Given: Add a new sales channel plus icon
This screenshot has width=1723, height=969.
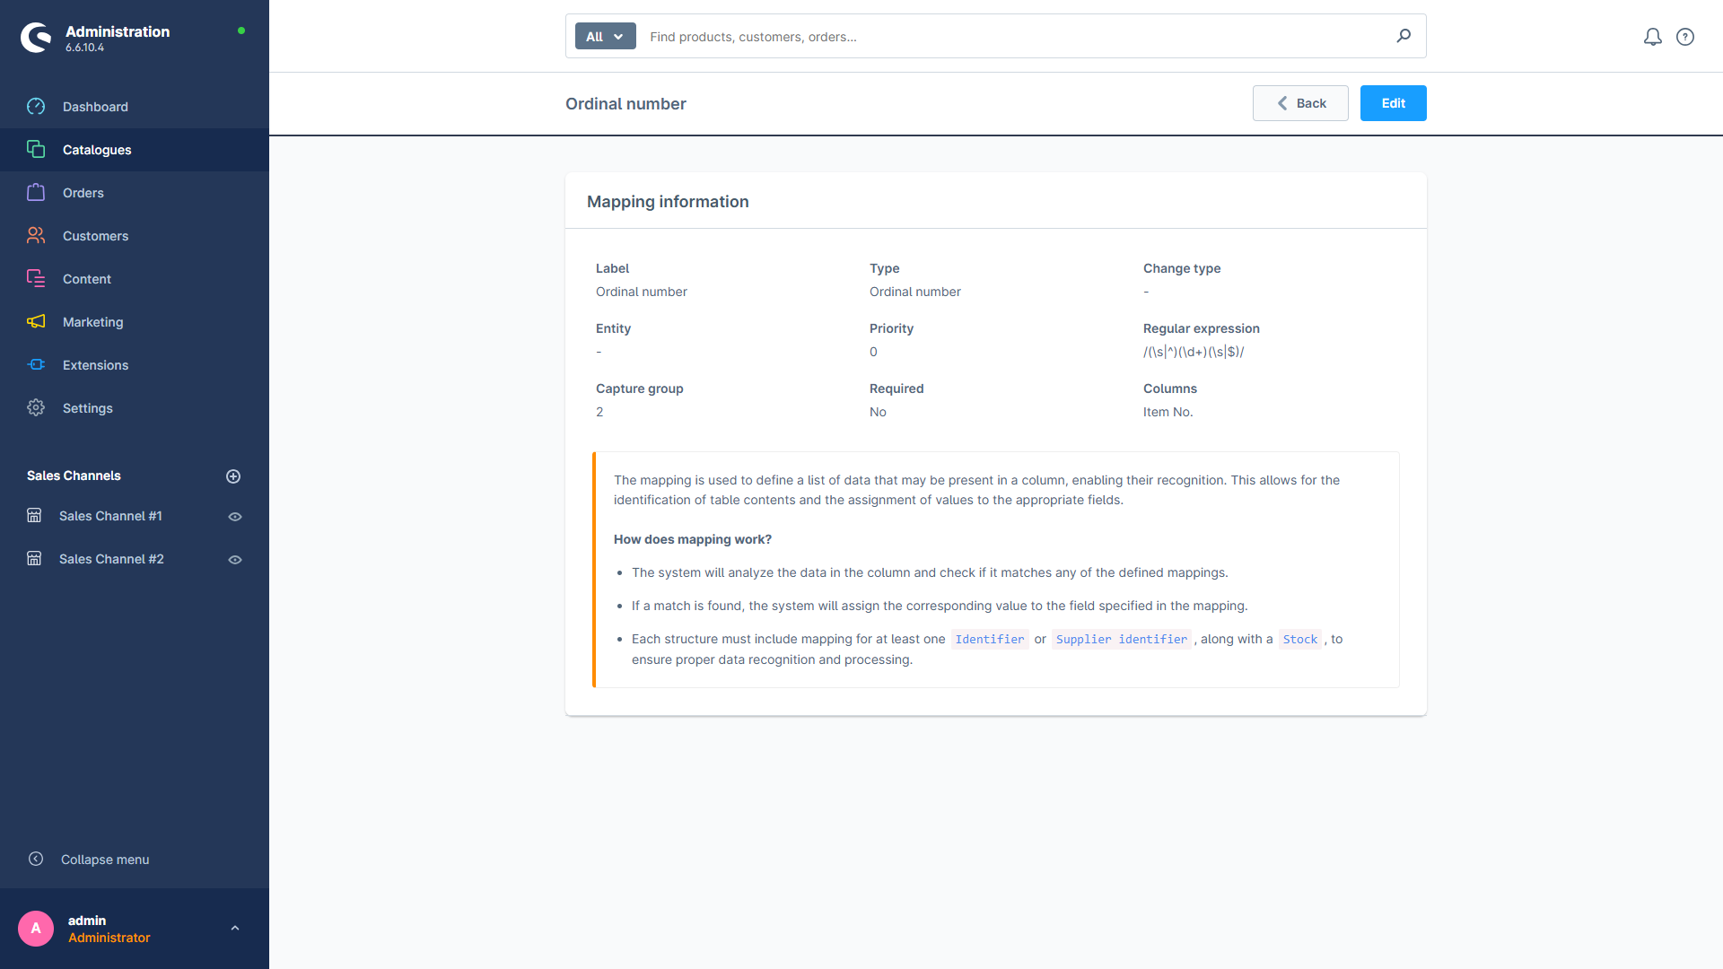Looking at the screenshot, I should (x=233, y=476).
